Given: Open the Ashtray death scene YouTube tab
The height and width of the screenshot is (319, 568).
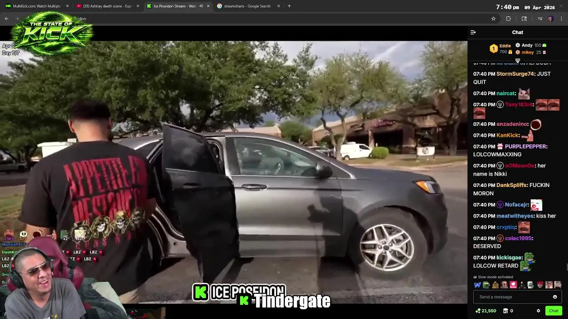Looking at the screenshot, I should (x=107, y=6).
